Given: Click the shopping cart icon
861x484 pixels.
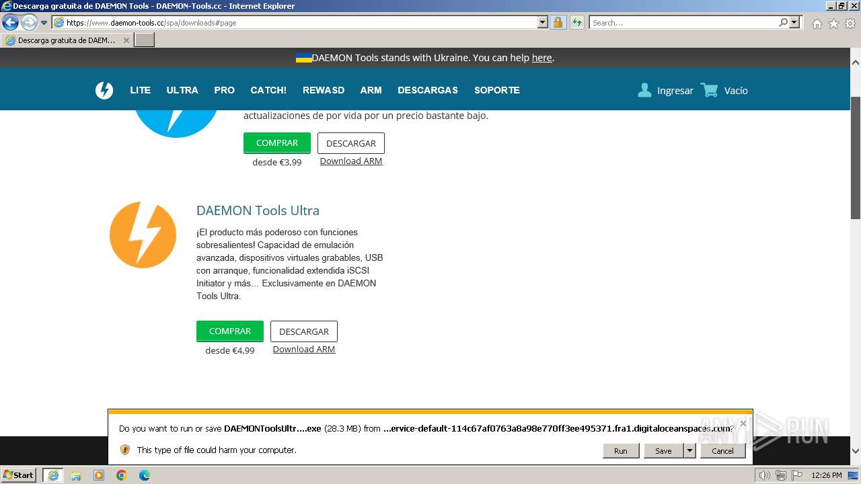Looking at the screenshot, I should [x=710, y=90].
